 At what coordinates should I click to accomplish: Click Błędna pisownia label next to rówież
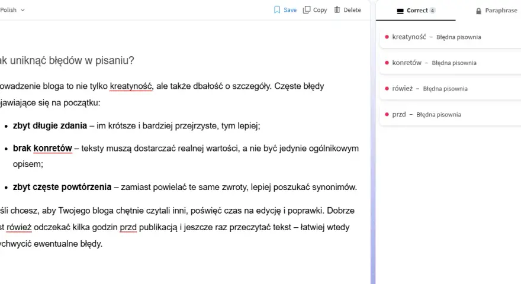(x=445, y=89)
